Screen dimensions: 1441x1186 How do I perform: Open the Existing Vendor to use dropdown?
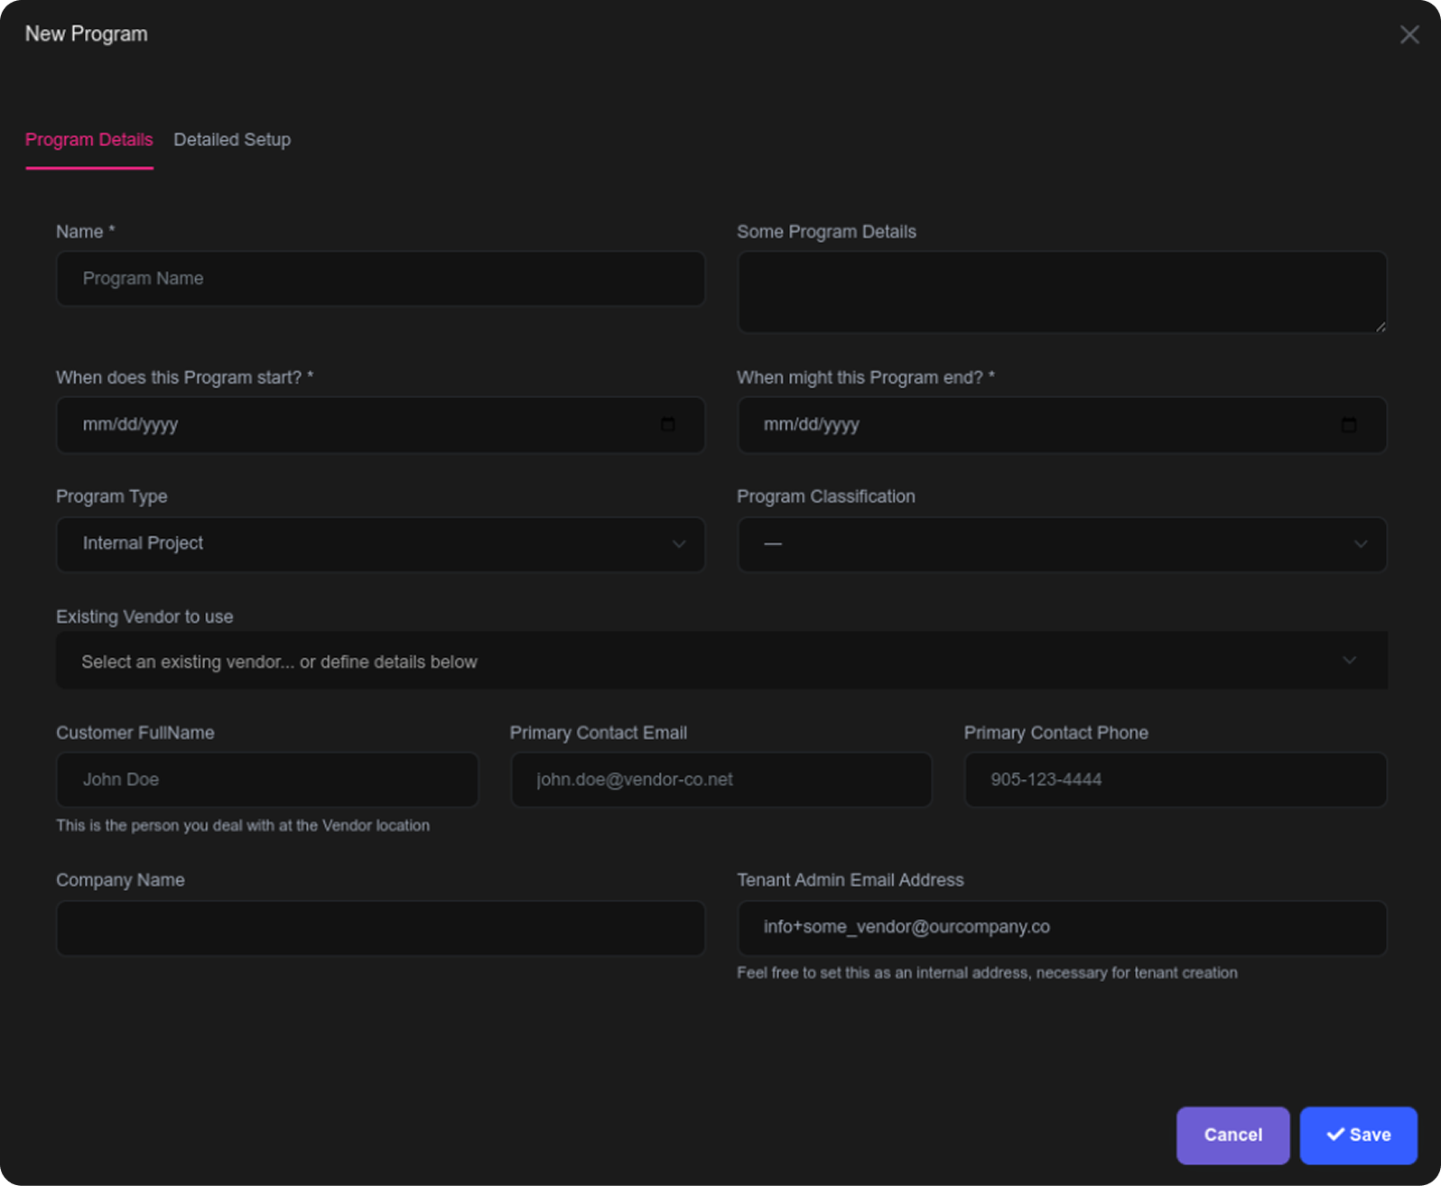click(x=720, y=662)
